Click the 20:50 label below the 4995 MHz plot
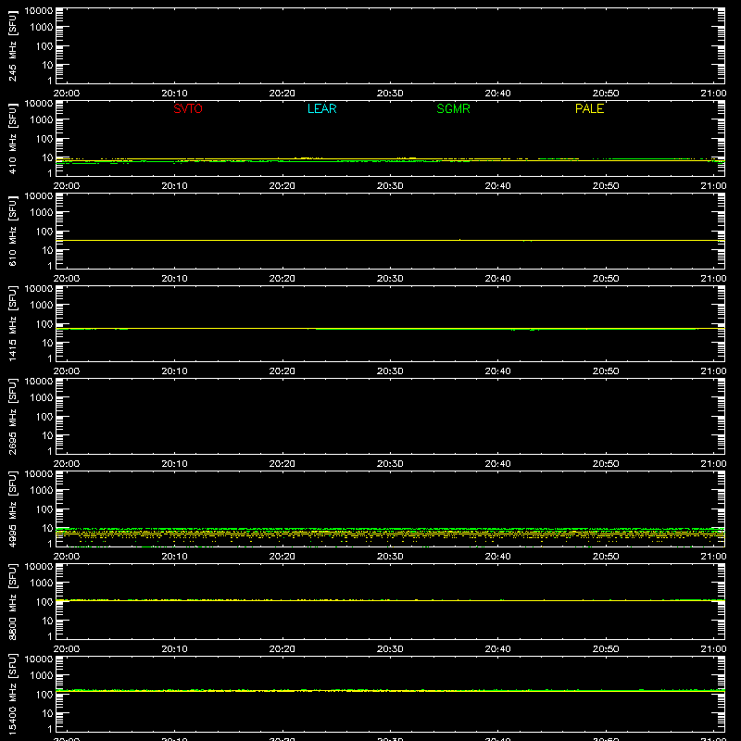741x741 pixels. [606, 557]
